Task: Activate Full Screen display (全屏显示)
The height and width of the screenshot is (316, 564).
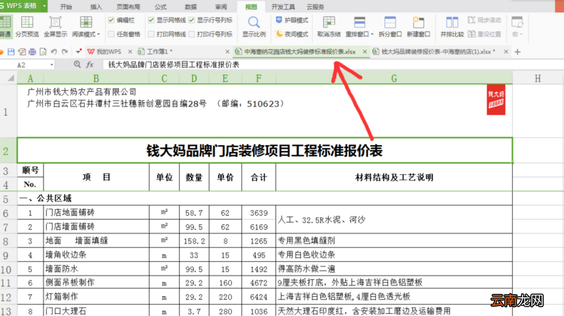Action: [56, 26]
